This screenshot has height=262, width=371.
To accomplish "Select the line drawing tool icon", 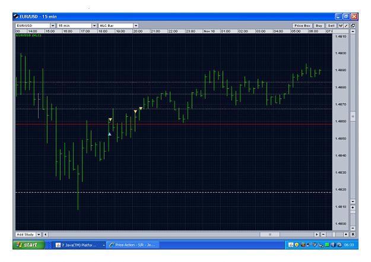I will [x=346, y=25].
